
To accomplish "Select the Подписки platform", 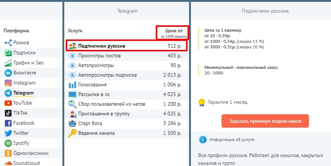I will pyautogui.click(x=24, y=53).
